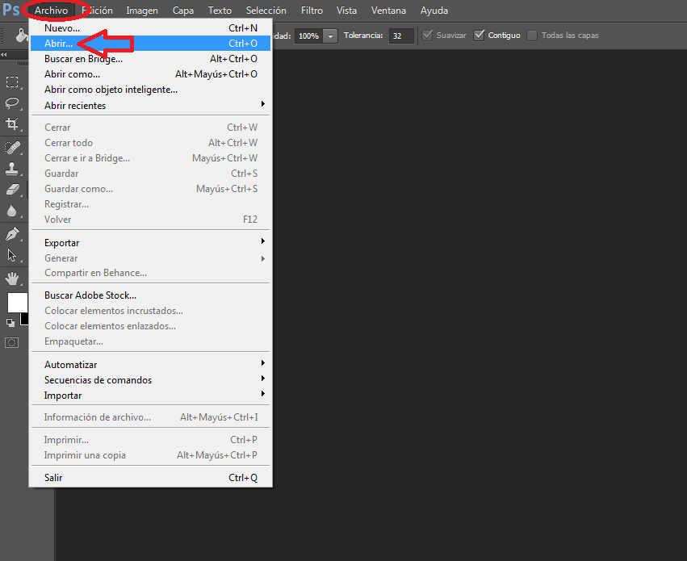The image size is (687, 561).
Task: Select the Pen tool
Action: click(x=12, y=234)
